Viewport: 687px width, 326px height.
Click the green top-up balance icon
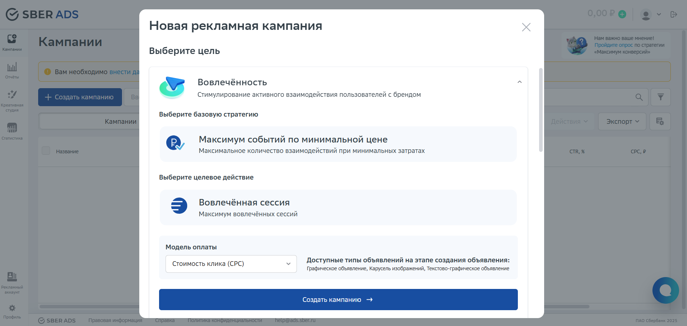[623, 14]
